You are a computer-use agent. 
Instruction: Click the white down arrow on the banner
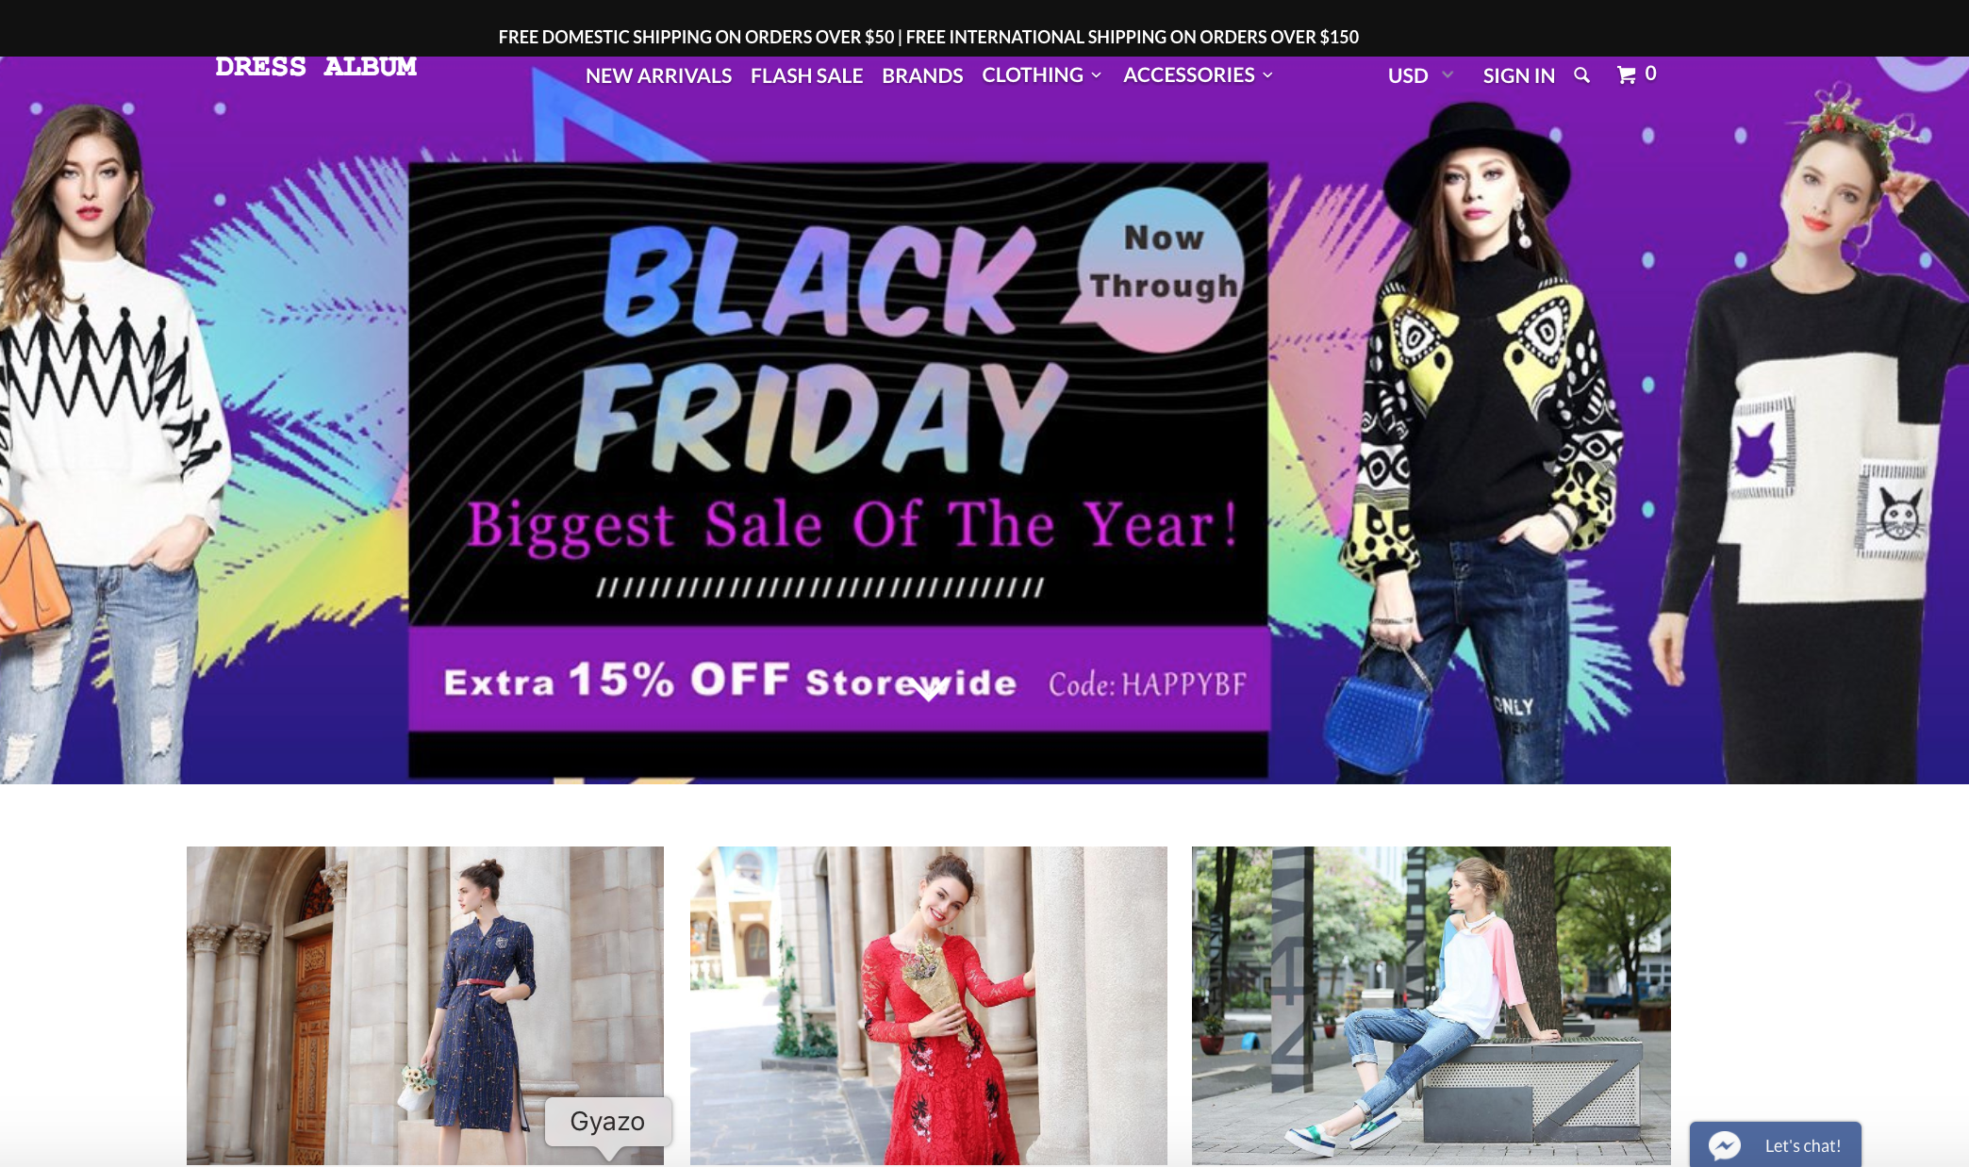tap(928, 693)
